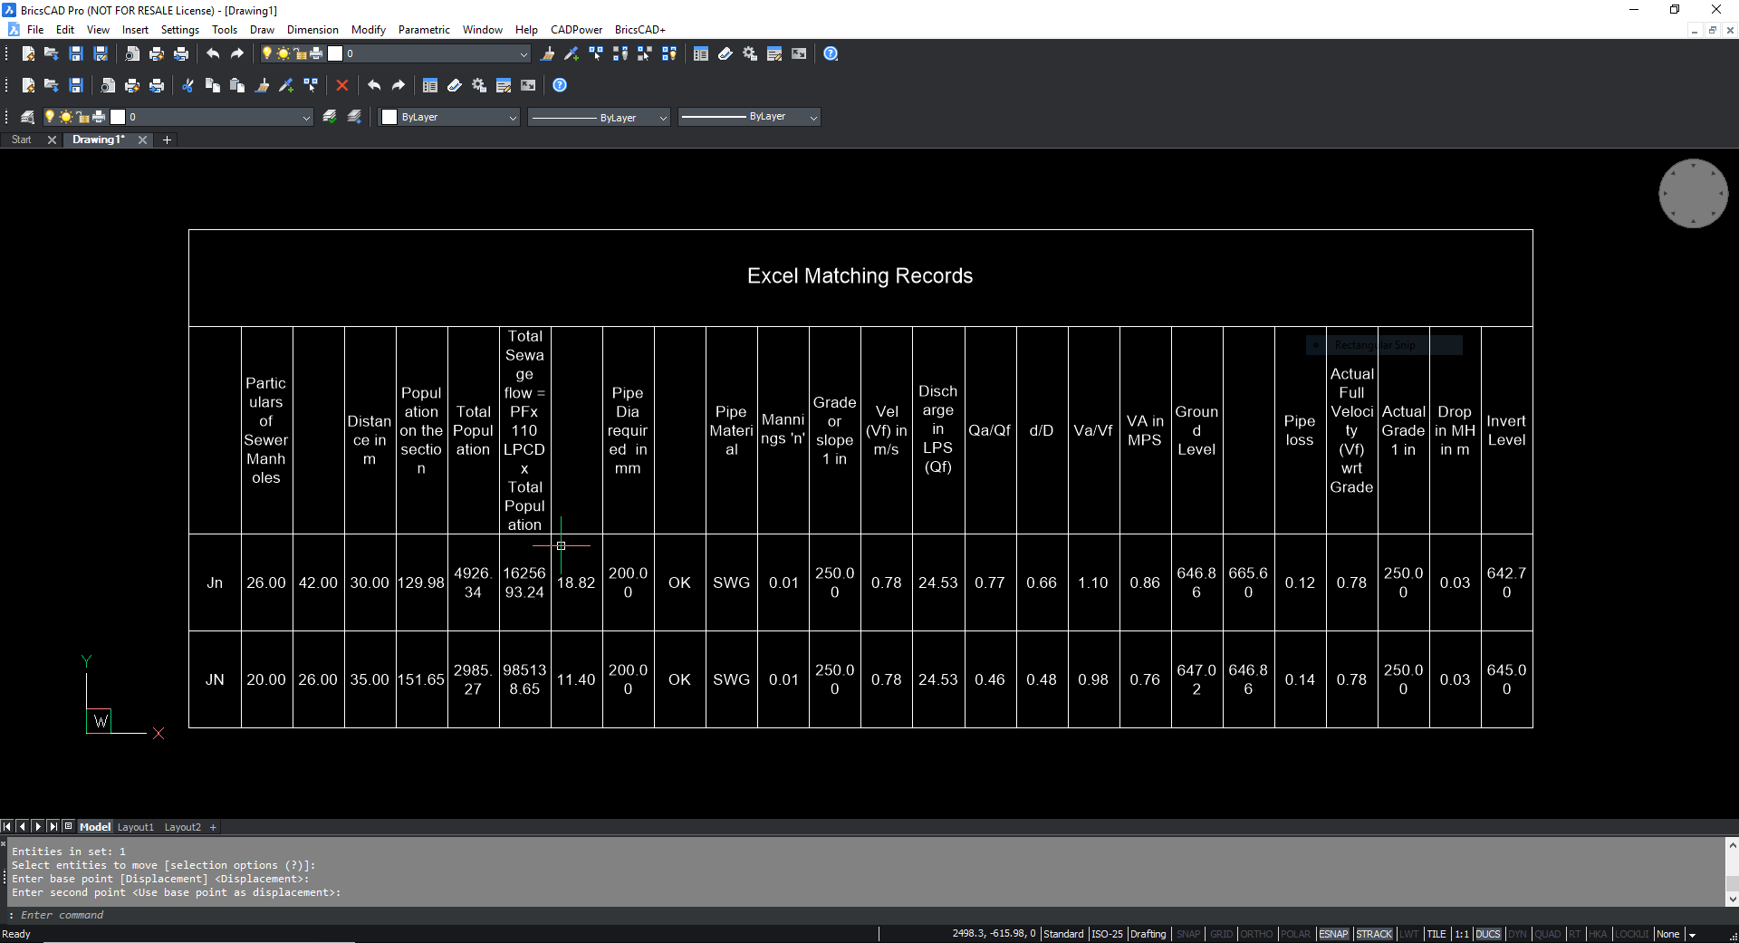
Task: Click the new drawing tab plus button
Action: click(x=167, y=140)
